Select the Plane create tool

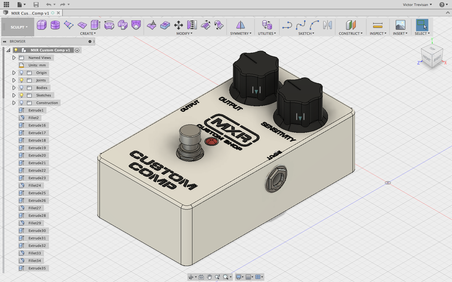tap(82, 25)
